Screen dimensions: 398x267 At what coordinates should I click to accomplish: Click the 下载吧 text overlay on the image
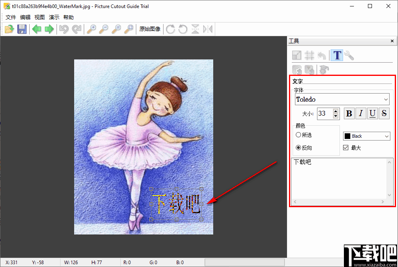coord(176,204)
